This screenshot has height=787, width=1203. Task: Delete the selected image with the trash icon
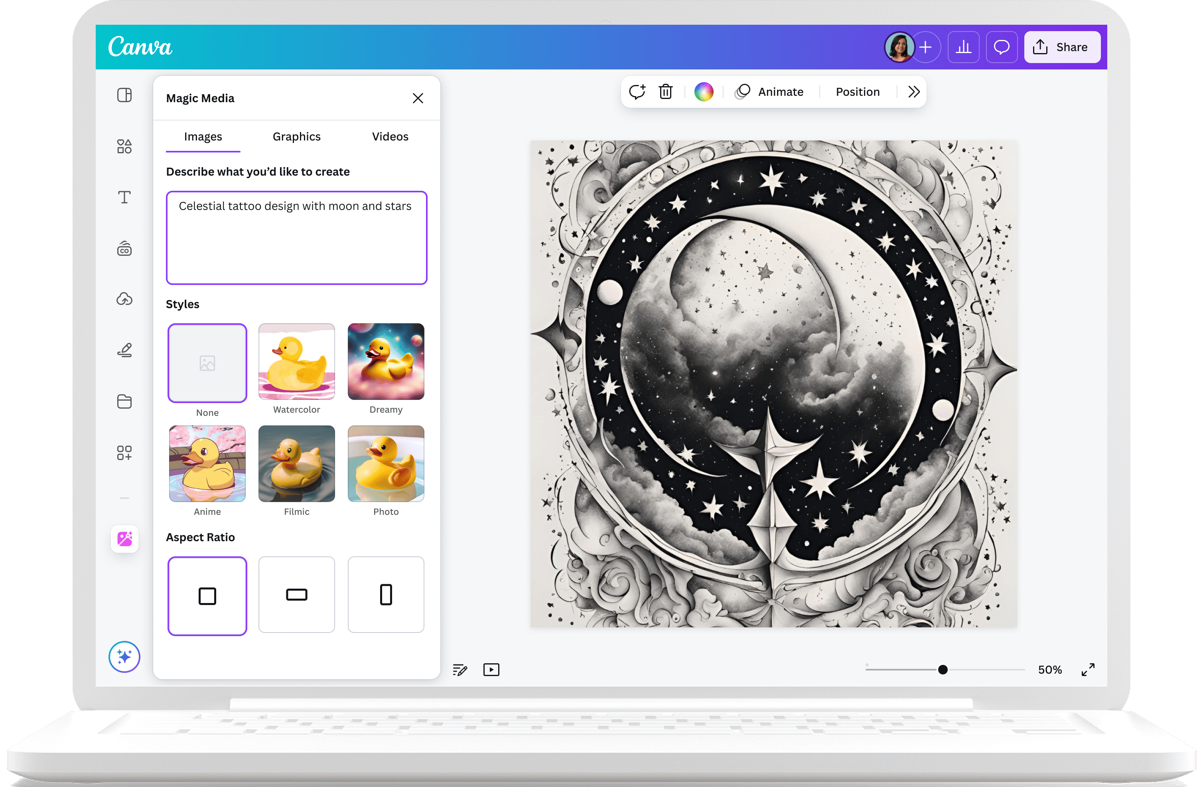(x=665, y=91)
